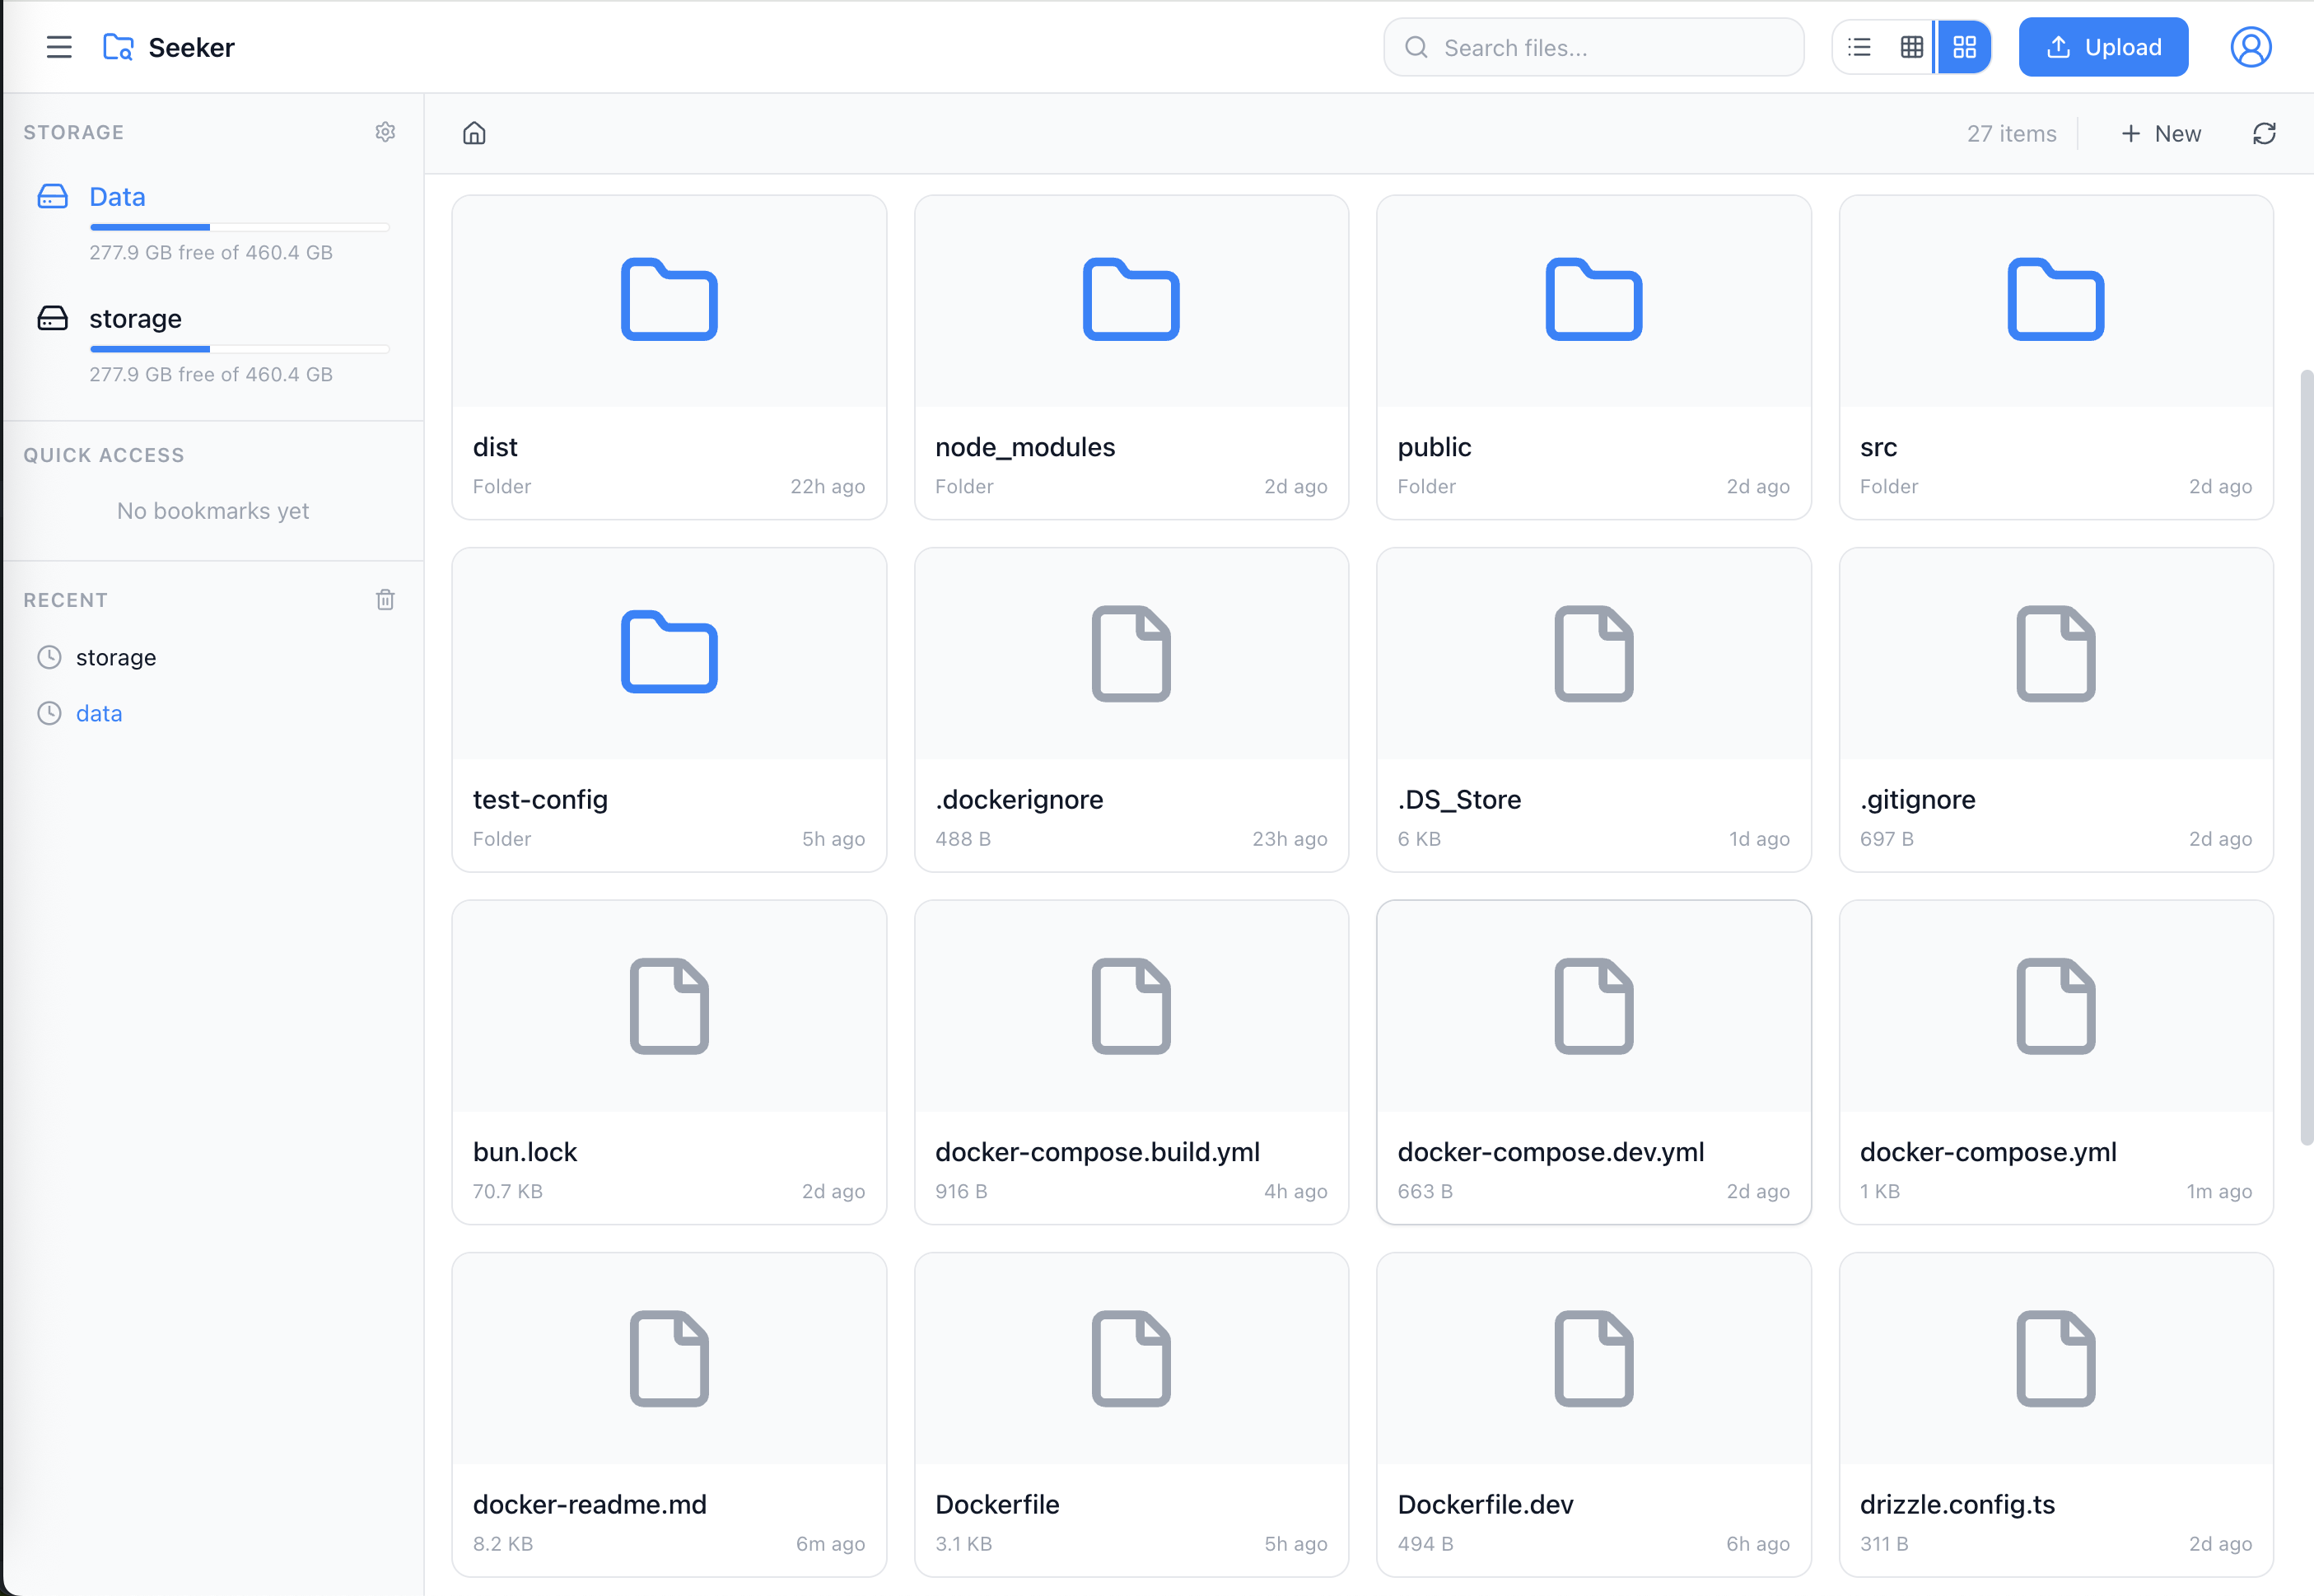This screenshot has height=1596, width=2314.
Task: Click the Data drive usage bar
Action: (x=239, y=228)
